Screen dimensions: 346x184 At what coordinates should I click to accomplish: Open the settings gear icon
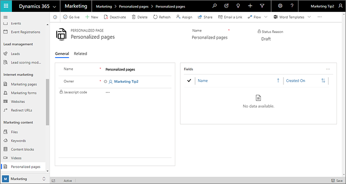click(x=280, y=6)
